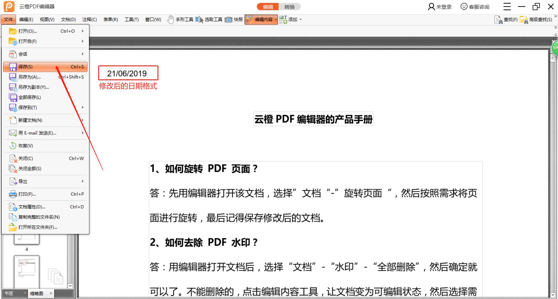Screen dimensions: 558x299
Task: Expand the Session (会话) submenu arrow
Action: (83, 54)
